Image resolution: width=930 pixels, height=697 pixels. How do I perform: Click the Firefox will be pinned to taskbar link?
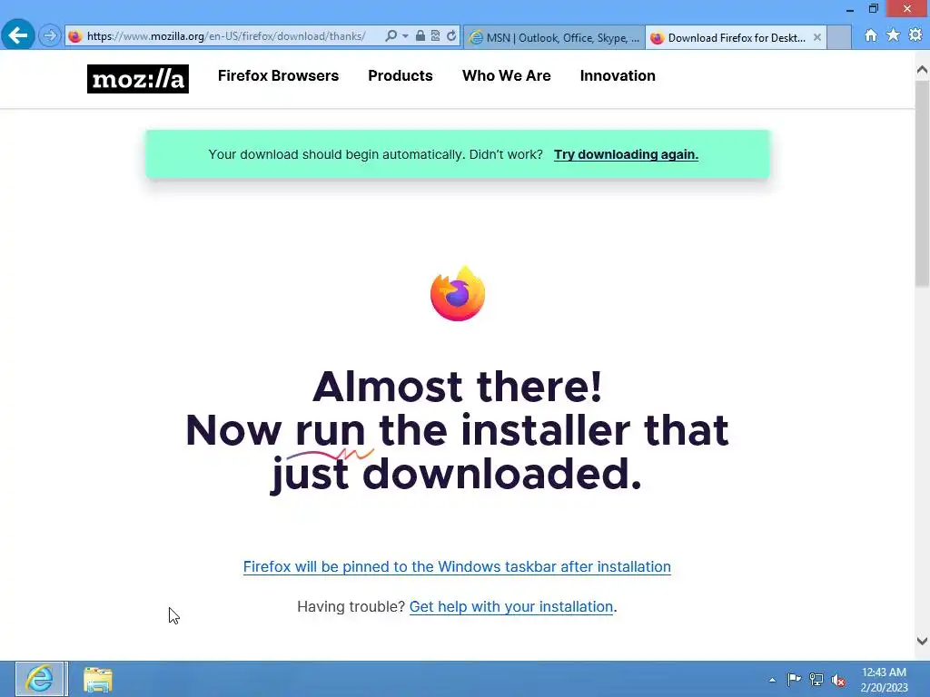(x=457, y=566)
